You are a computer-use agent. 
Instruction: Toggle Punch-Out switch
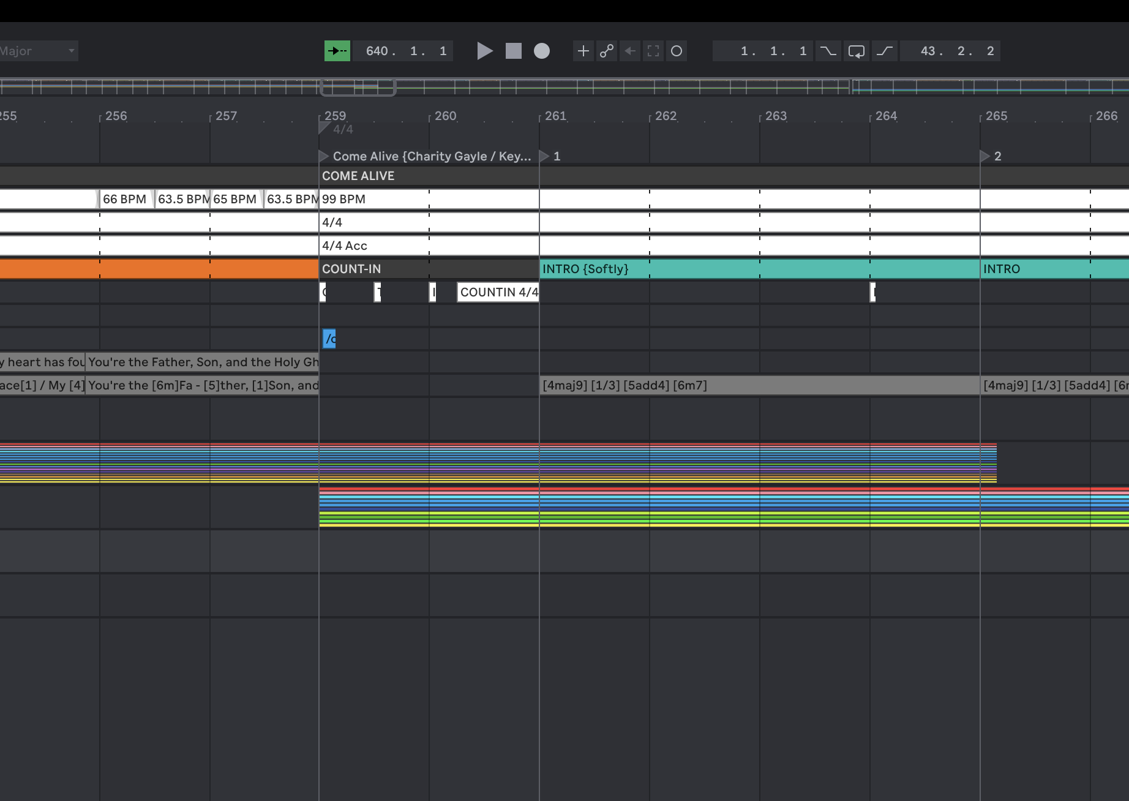[885, 51]
